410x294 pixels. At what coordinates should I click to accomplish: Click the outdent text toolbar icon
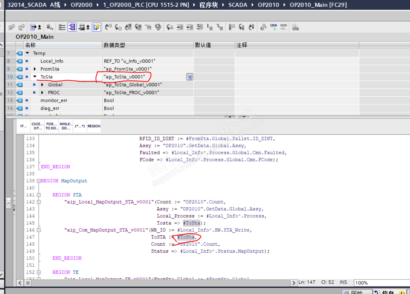click(190, 27)
